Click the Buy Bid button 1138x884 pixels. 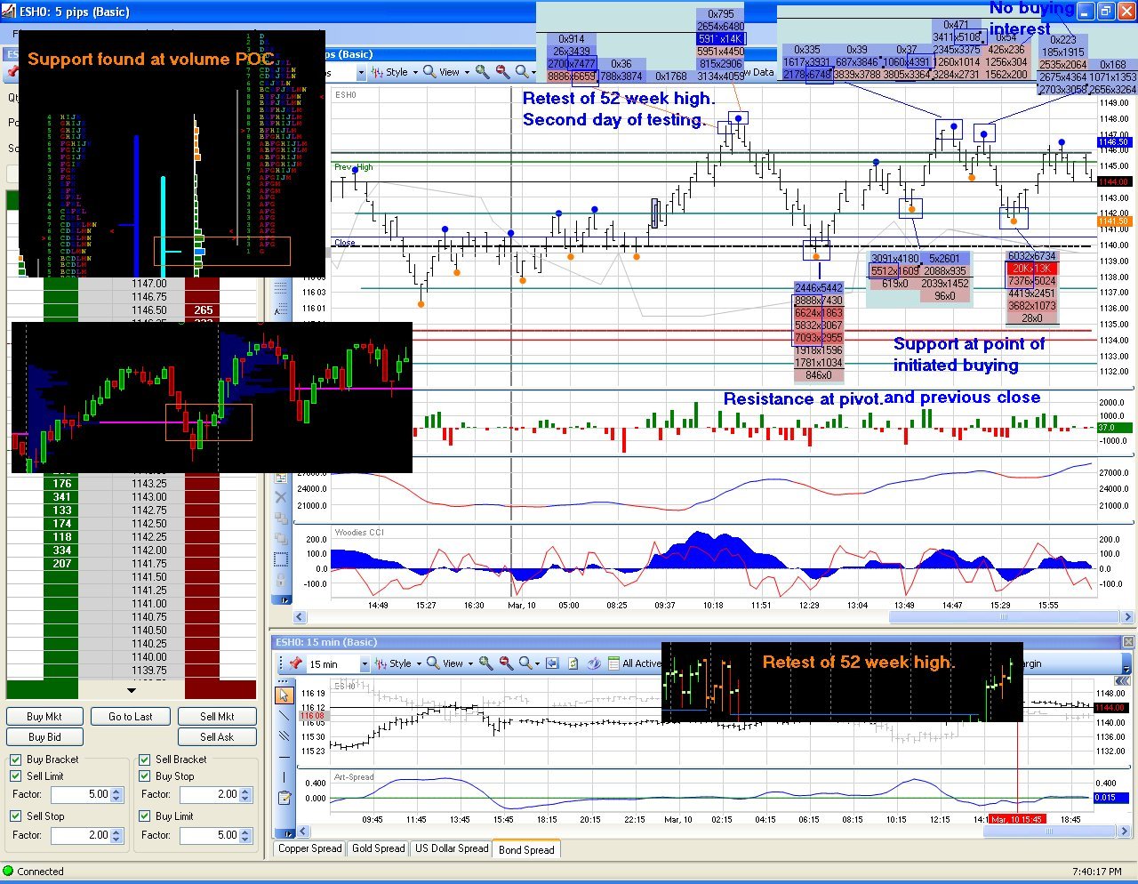click(44, 737)
